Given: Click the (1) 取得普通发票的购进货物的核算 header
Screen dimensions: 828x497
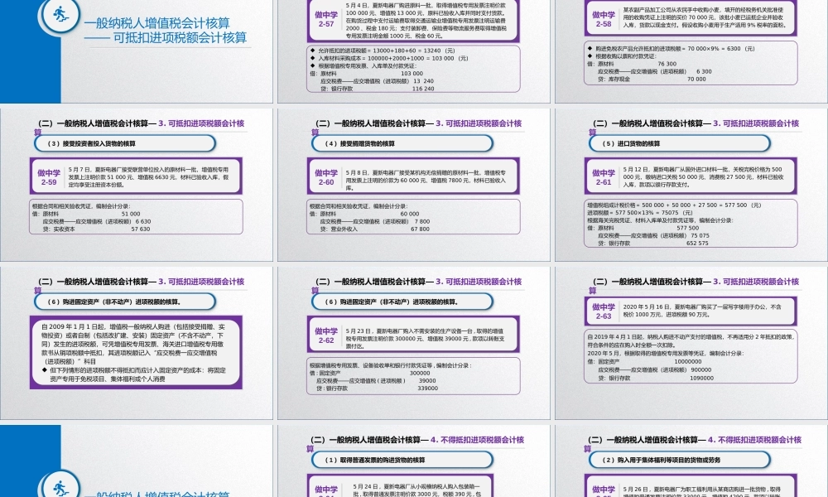Looking at the screenshot, I should (402, 461).
